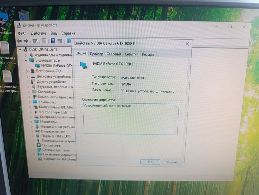Image resolution: width=259 pixels, height=195 pixels.
Task: Expand the Встроенное ПО node
Action: 27,71
